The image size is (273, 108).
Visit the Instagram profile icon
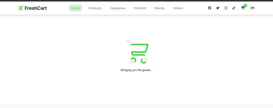(226, 8)
